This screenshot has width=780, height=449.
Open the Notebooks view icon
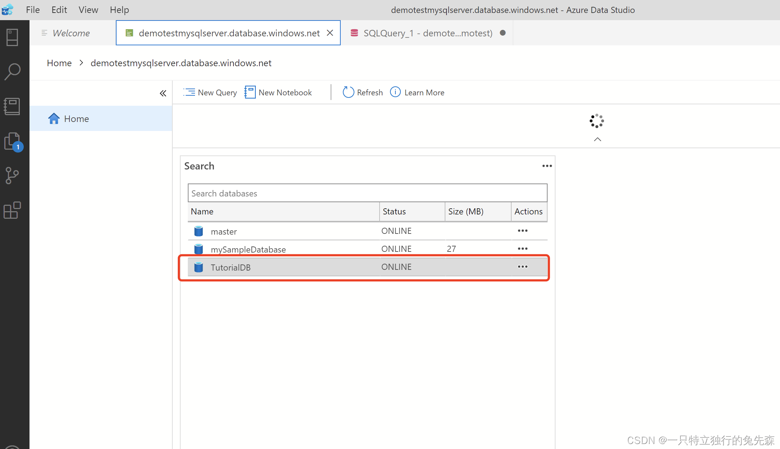click(x=12, y=106)
